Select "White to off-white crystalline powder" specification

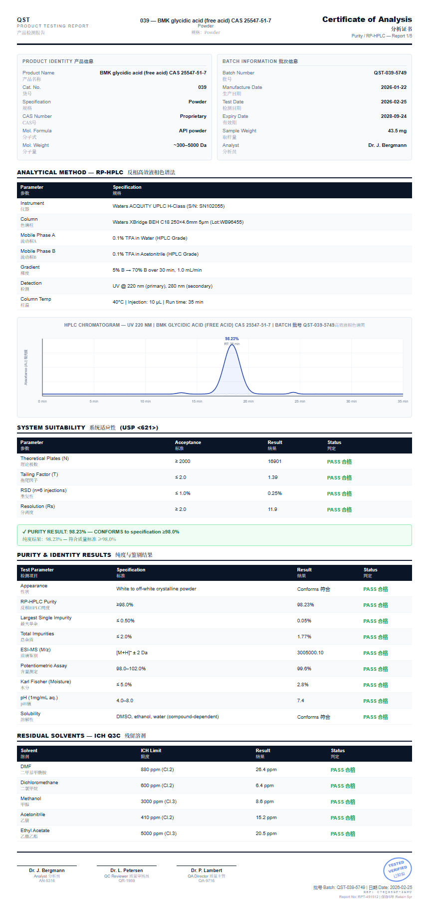coord(156,589)
